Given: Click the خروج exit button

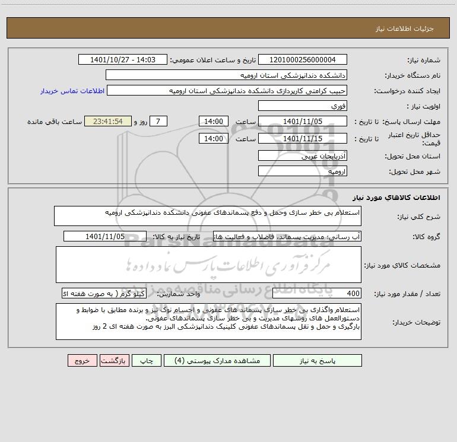Looking at the screenshot, I should pyautogui.click(x=82, y=360).
